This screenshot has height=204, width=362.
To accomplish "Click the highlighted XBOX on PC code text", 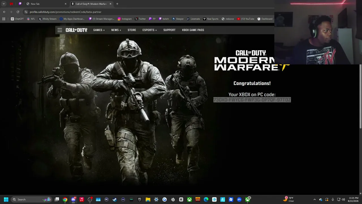I will (252, 100).
